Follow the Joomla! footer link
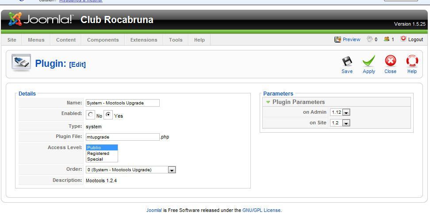430x219 pixels. tap(154, 210)
